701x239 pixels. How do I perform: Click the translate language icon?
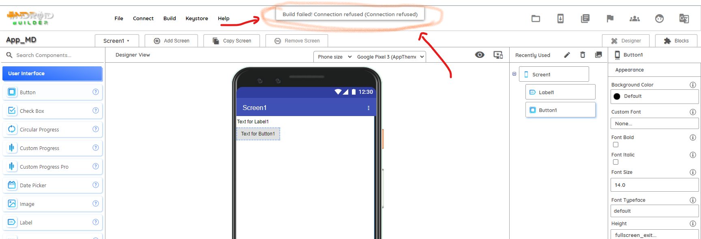pos(684,19)
